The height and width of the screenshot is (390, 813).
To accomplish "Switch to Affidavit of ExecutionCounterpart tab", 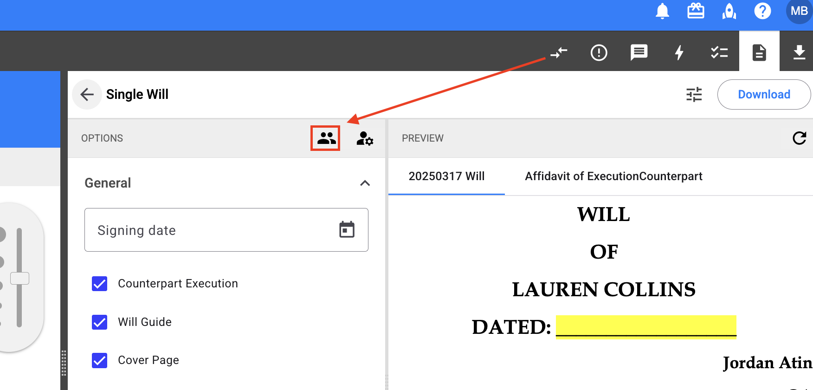I will [x=613, y=176].
